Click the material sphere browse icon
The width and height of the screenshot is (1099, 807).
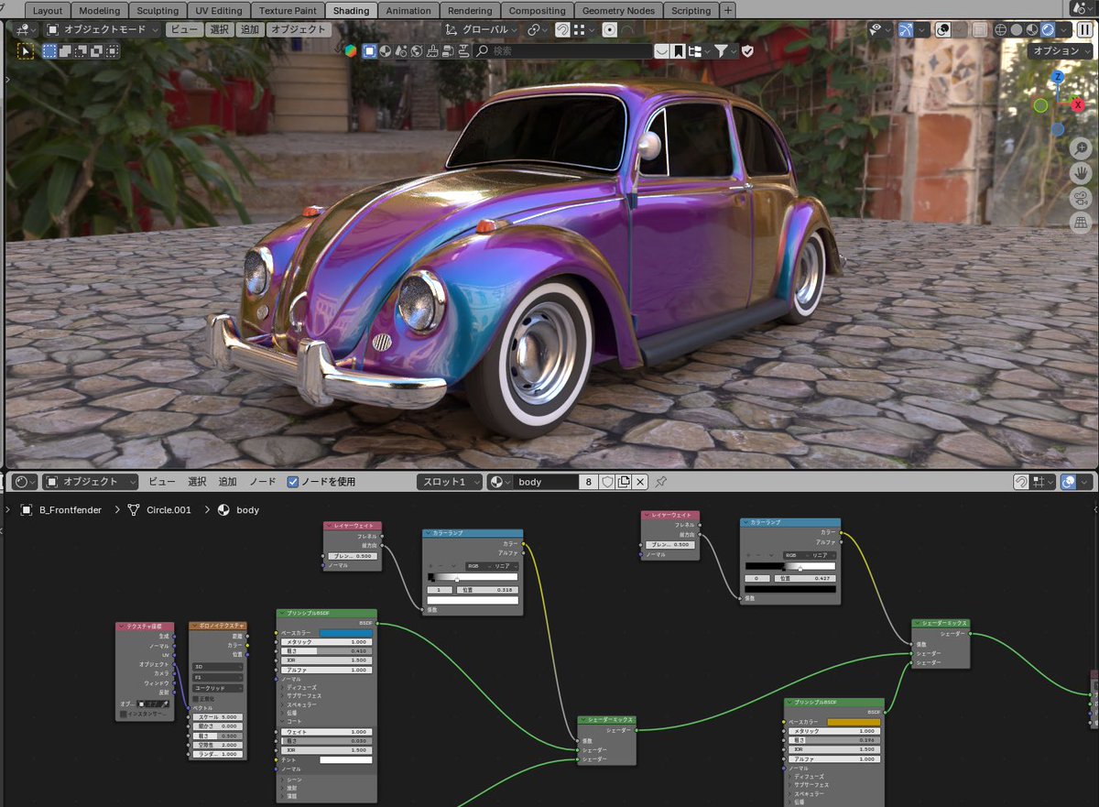tap(499, 482)
